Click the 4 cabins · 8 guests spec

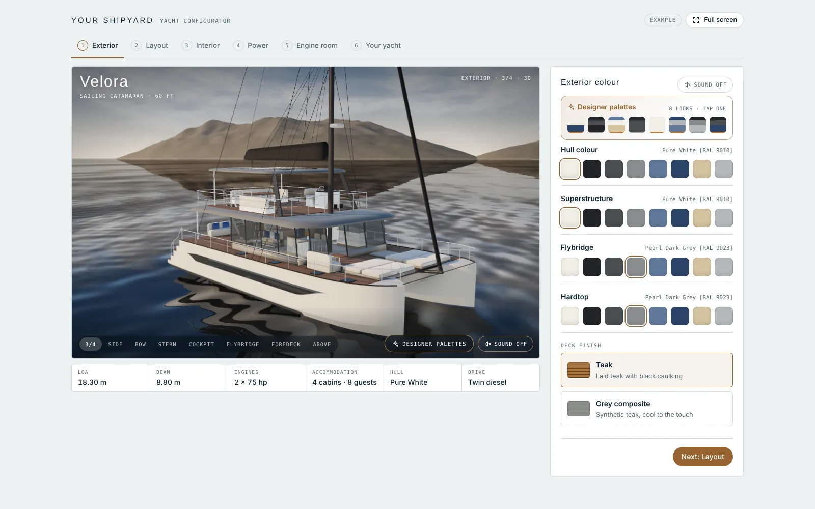pyautogui.click(x=345, y=378)
